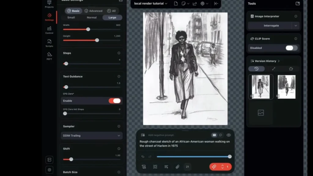Switch to the All settings tab

(x=112, y=11)
